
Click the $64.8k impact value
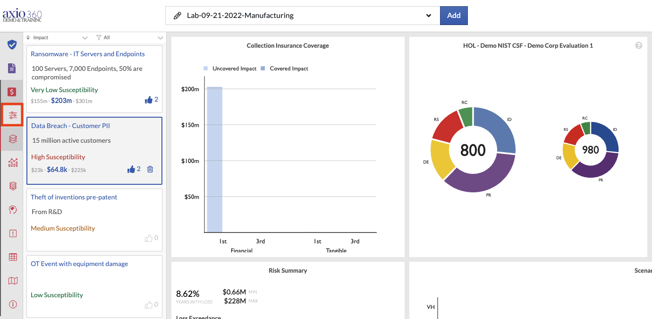pos(57,170)
